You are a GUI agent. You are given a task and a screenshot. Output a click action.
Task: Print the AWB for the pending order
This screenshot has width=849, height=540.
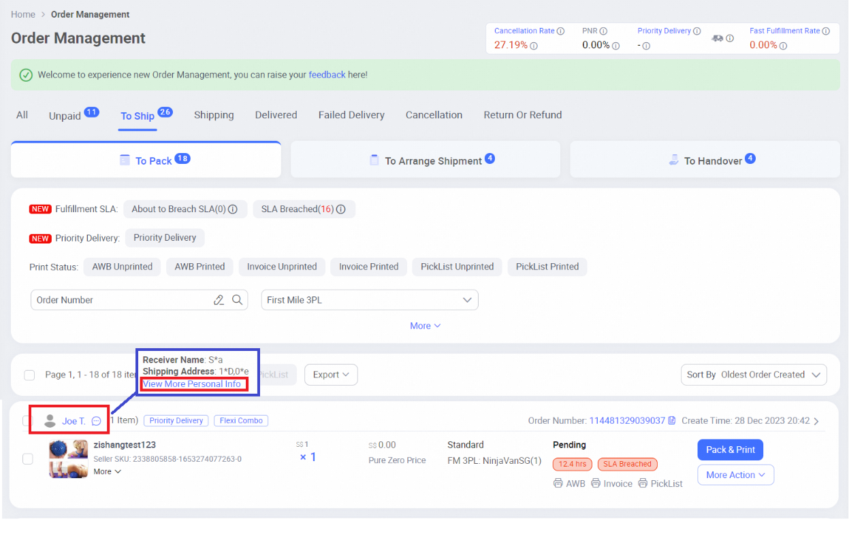coord(568,483)
